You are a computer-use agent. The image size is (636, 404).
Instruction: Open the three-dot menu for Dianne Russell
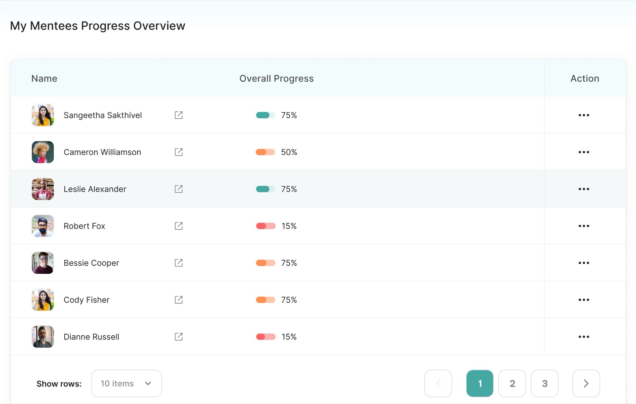pyautogui.click(x=584, y=337)
